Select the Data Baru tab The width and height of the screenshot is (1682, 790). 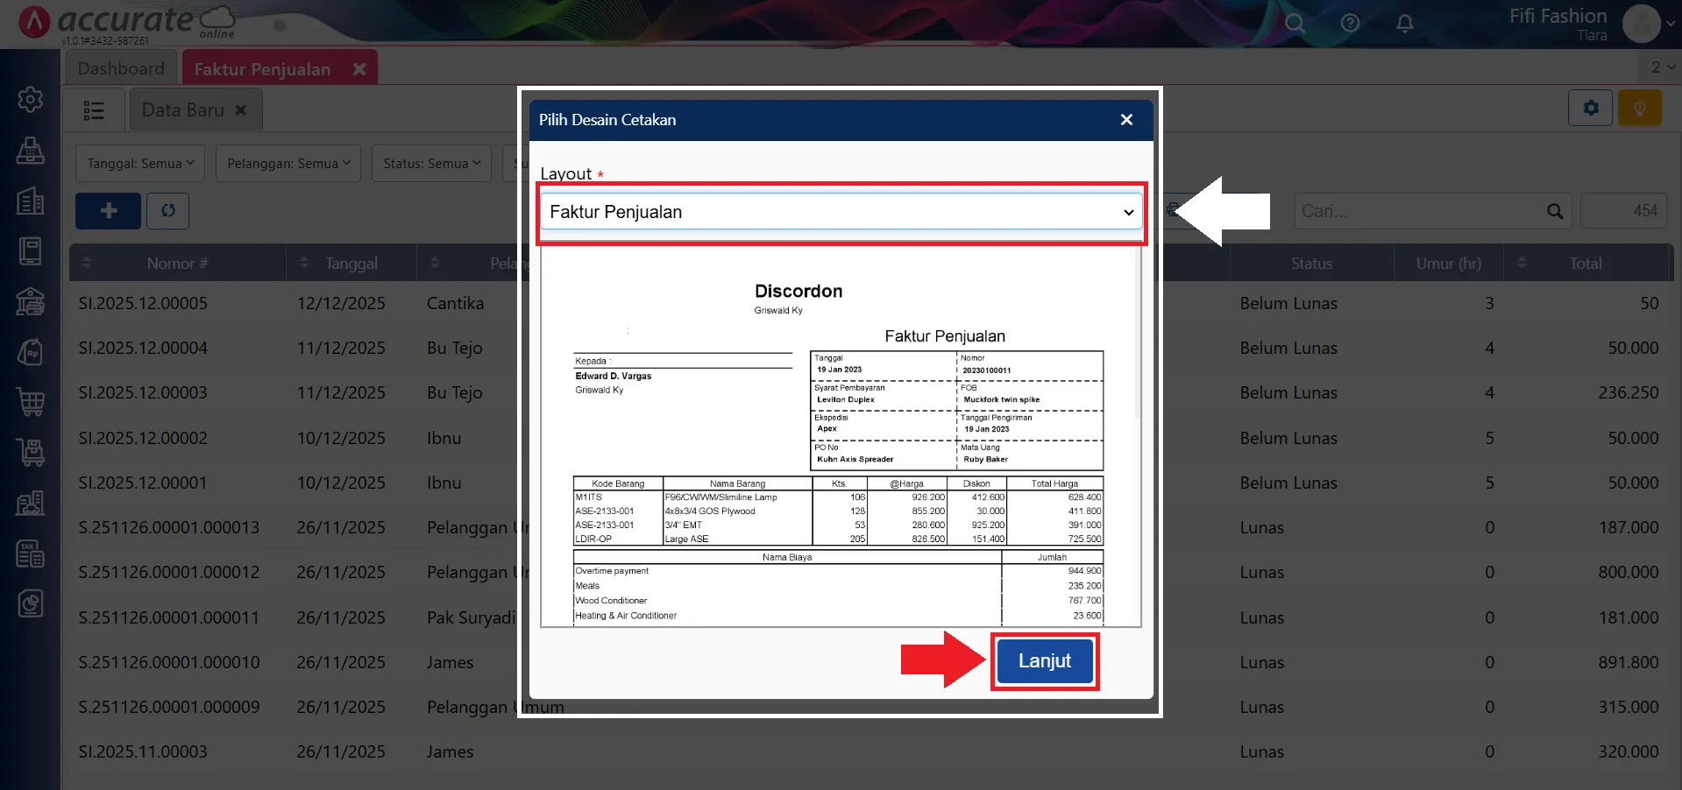point(183,110)
